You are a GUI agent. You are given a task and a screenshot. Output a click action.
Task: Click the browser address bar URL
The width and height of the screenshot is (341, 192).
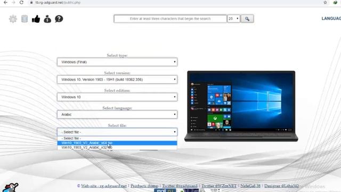[58, 2]
